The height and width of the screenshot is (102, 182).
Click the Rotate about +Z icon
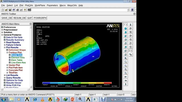click(x=131, y=43)
